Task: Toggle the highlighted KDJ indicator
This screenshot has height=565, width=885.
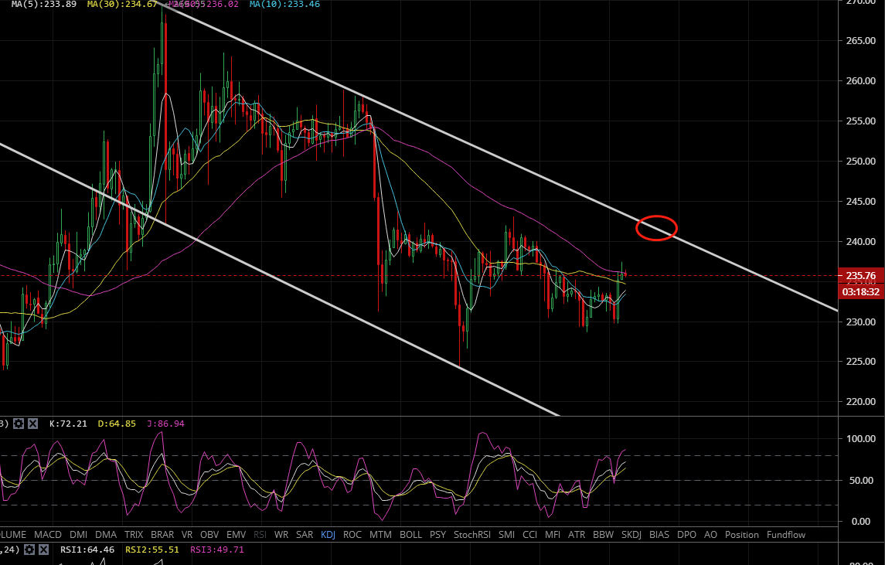Action: [328, 534]
